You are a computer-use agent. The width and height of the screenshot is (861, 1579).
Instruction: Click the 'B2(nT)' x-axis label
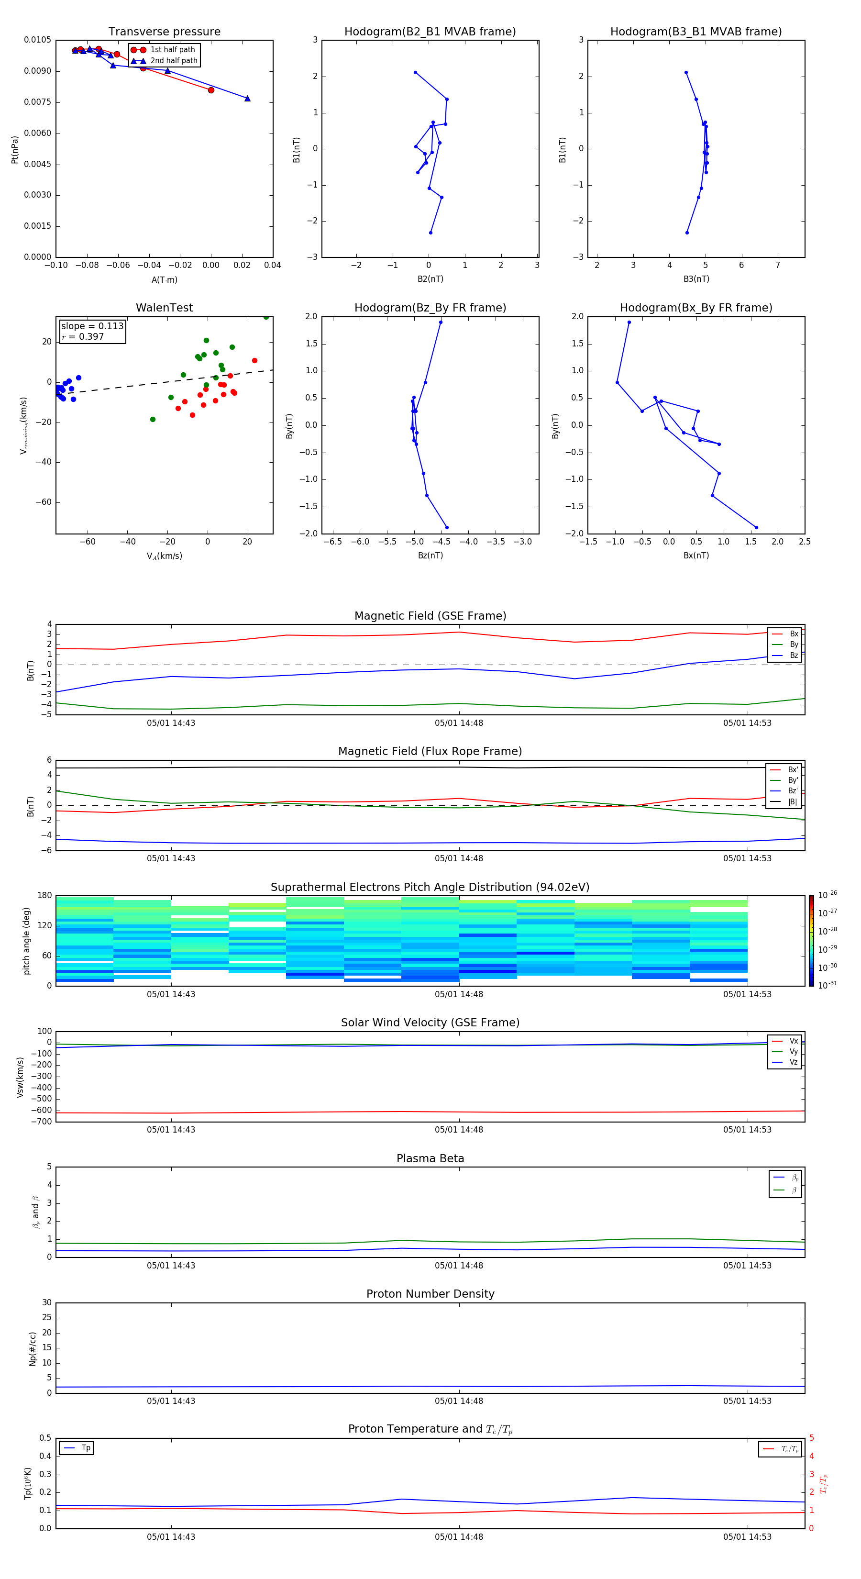(x=430, y=279)
